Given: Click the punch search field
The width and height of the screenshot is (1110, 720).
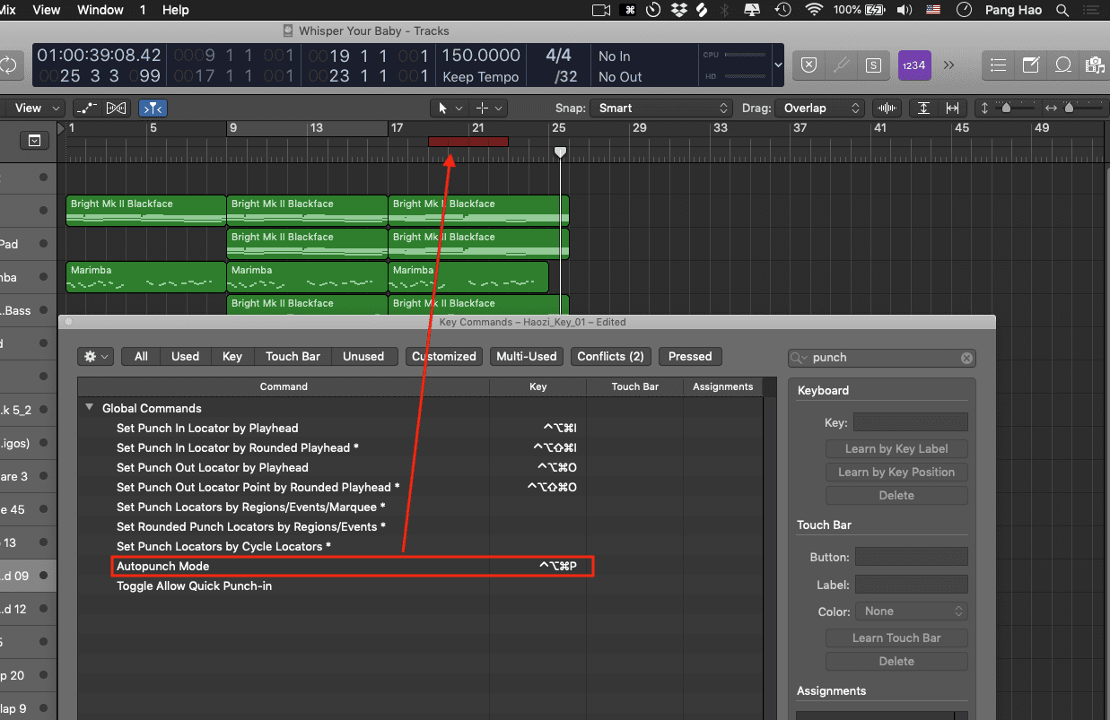Looking at the screenshot, I should pos(882,357).
